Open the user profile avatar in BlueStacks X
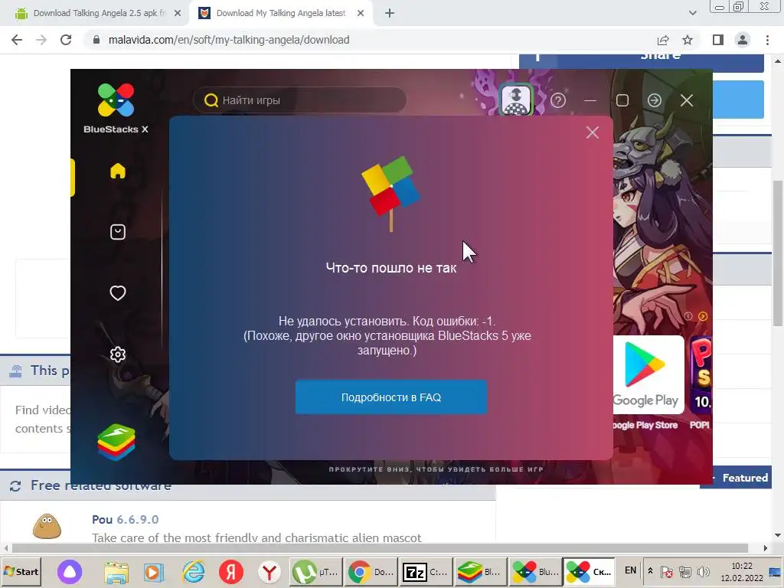784x588 pixels. tap(516, 100)
